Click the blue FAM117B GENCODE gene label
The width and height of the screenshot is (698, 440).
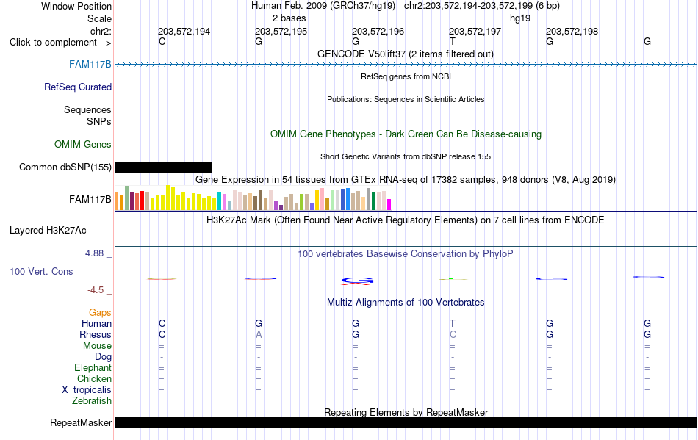click(x=90, y=65)
